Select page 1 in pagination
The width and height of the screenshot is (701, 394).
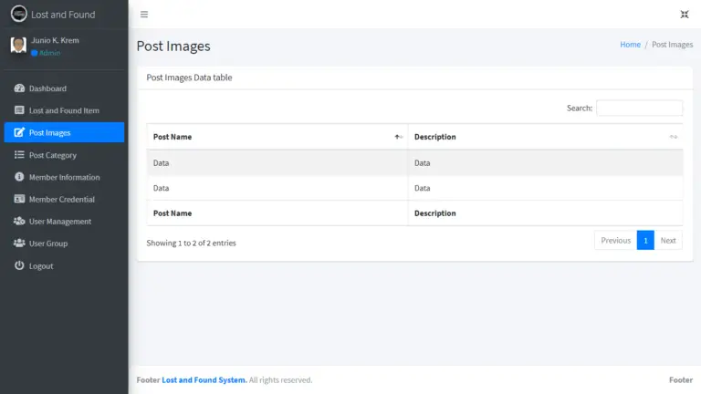[645, 241]
